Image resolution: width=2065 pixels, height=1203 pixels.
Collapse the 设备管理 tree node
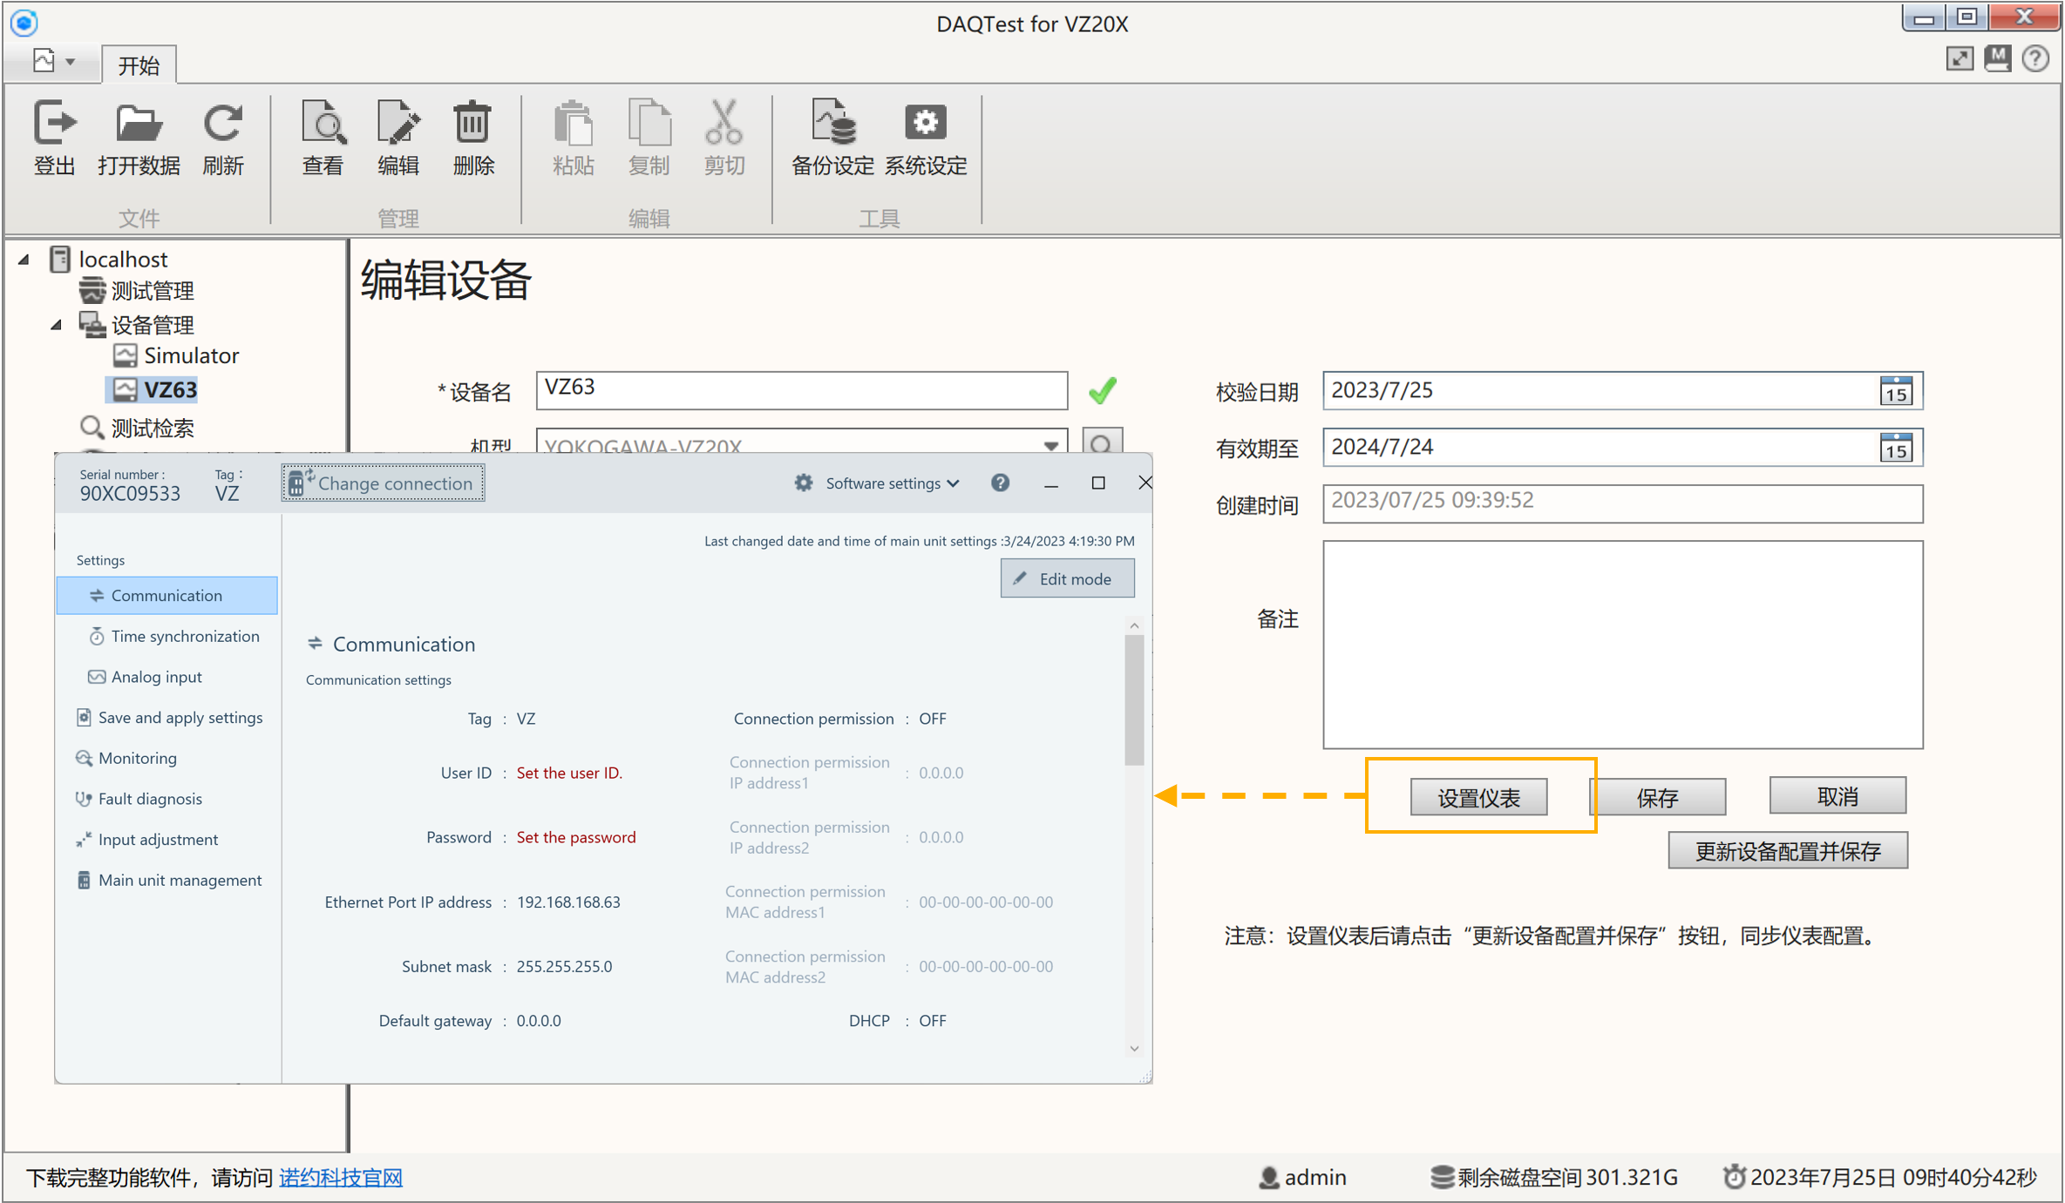pos(57,325)
